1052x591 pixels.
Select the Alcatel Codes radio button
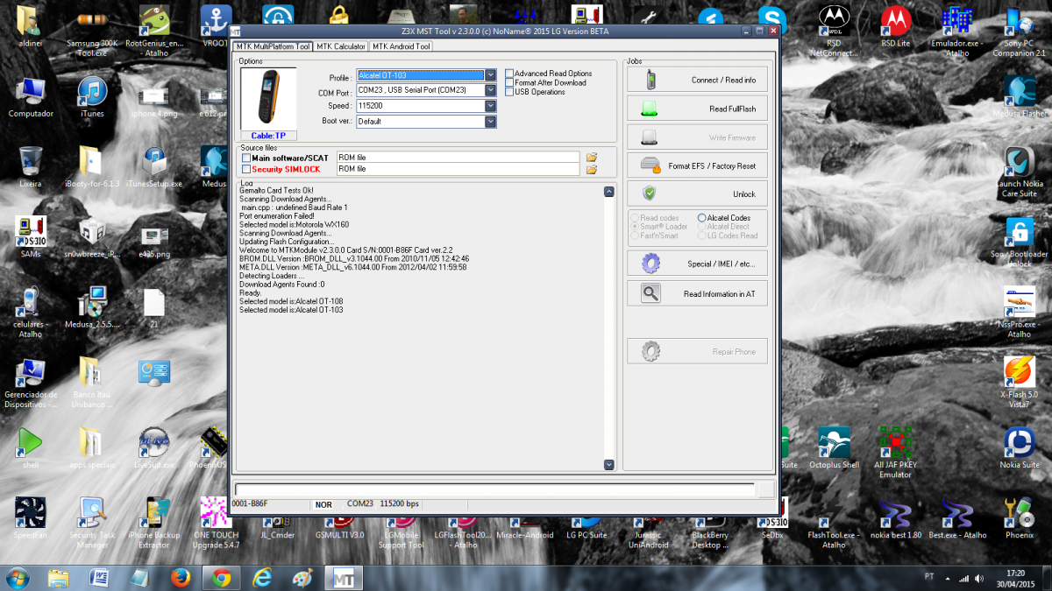click(702, 217)
